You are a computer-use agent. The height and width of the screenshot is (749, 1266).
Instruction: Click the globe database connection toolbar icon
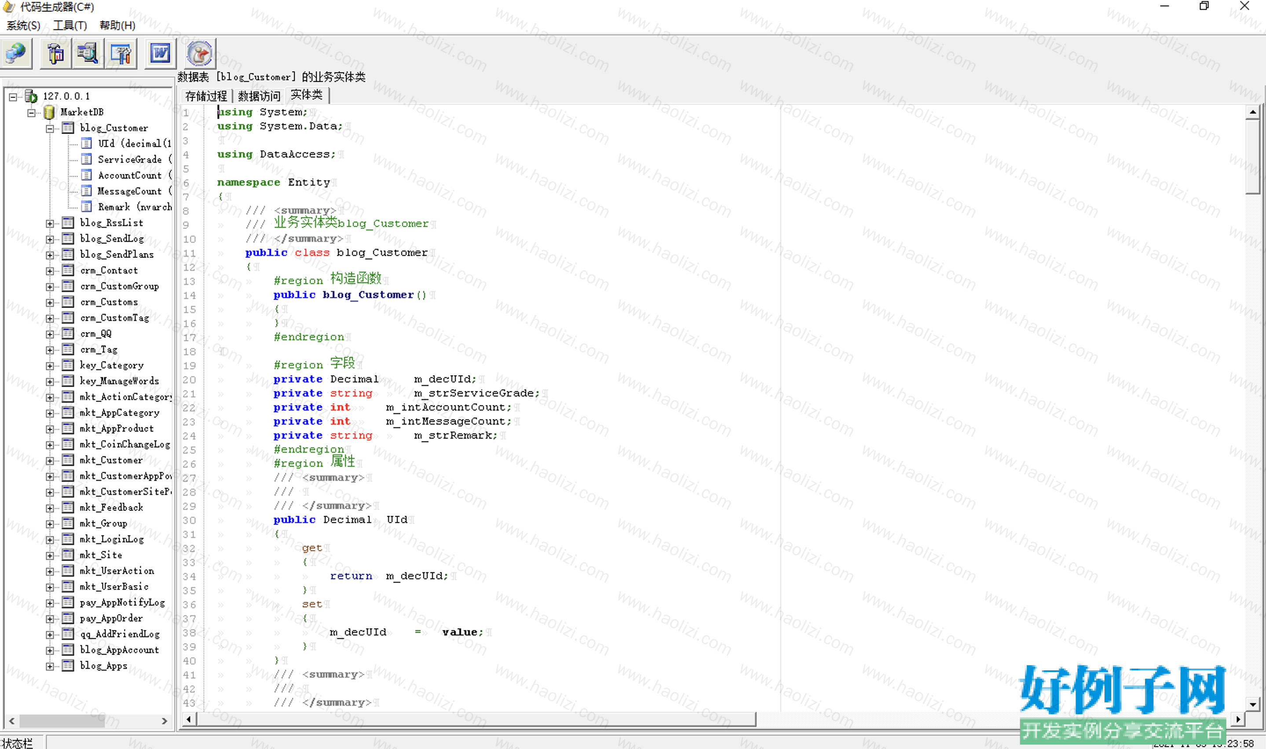point(16,53)
